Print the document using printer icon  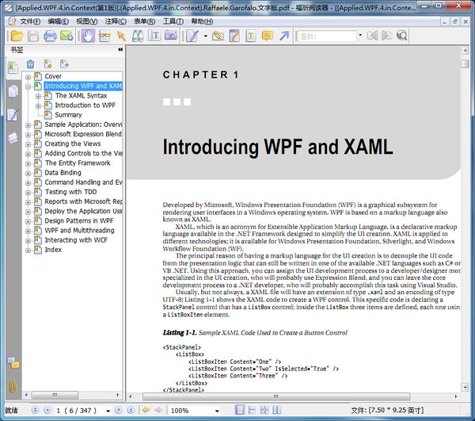(50, 36)
